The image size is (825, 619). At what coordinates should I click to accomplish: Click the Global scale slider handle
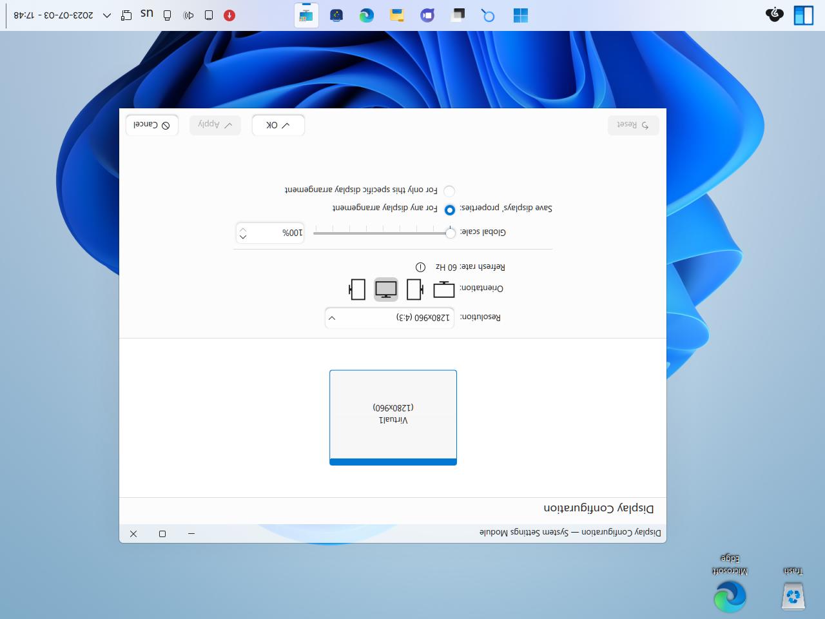(x=450, y=232)
